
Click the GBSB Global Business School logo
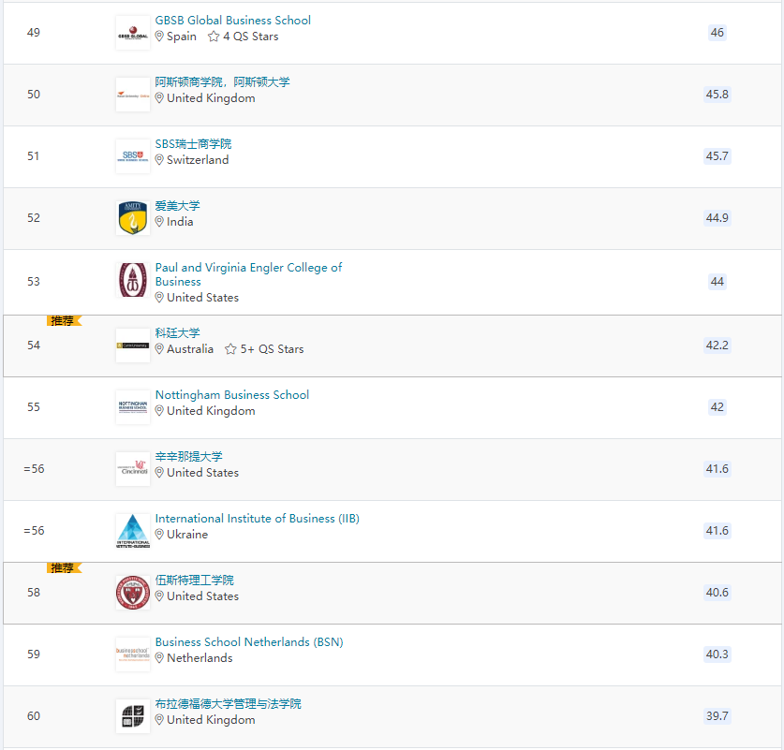click(x=132, y=33)
